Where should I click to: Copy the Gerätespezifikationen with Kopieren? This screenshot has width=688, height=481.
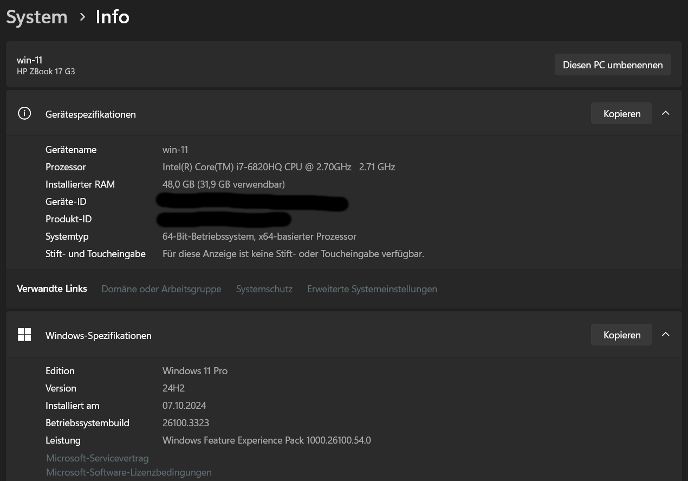coord(621,113)
